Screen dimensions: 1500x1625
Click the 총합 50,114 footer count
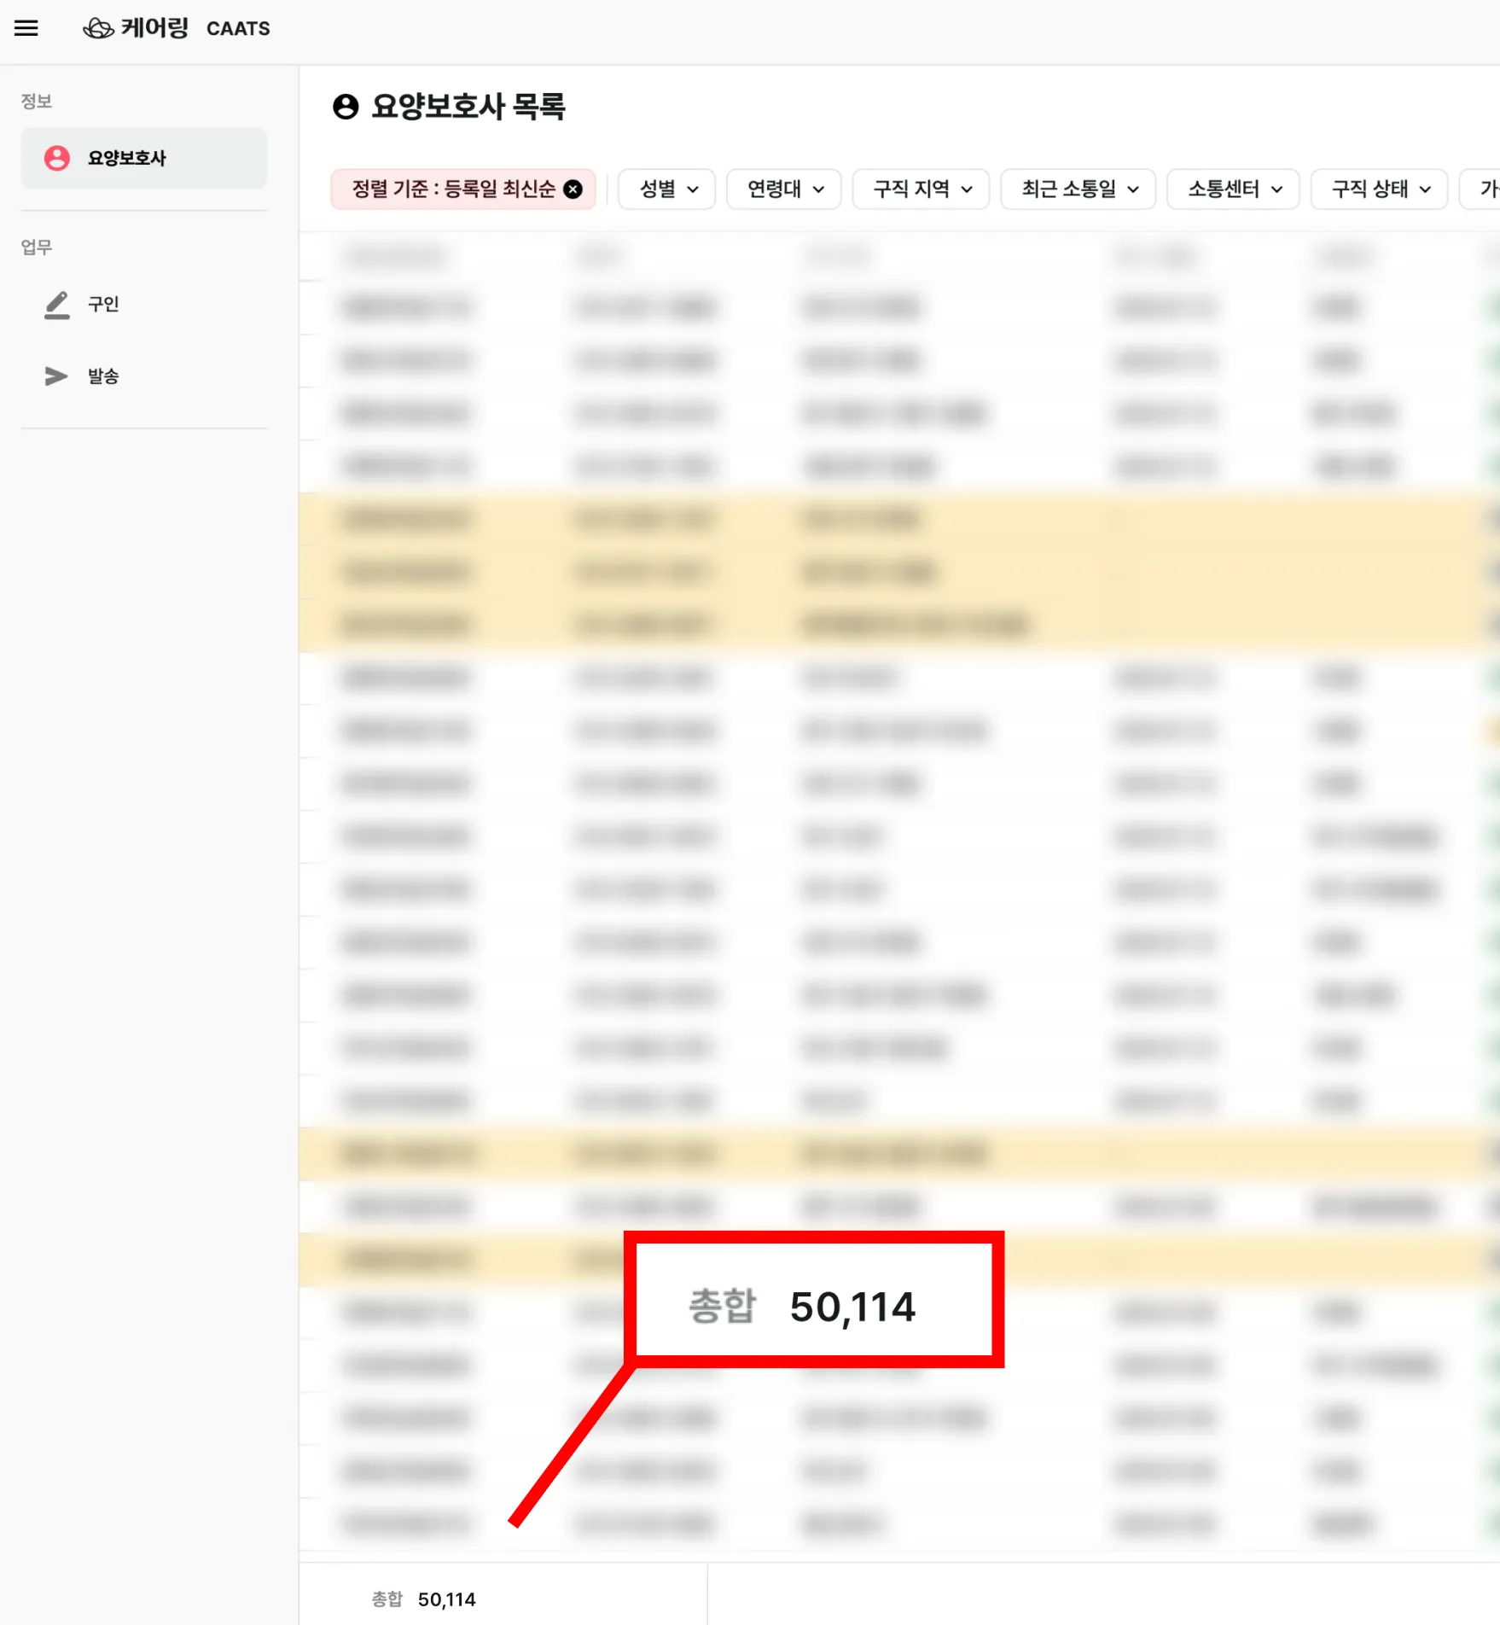tap(424, 1599)
